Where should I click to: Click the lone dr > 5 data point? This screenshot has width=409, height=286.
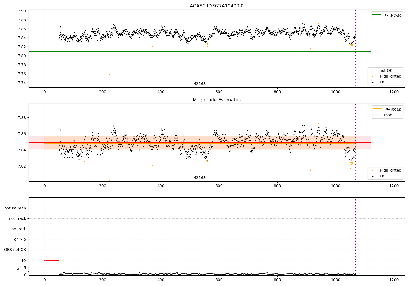coord(320,239)
